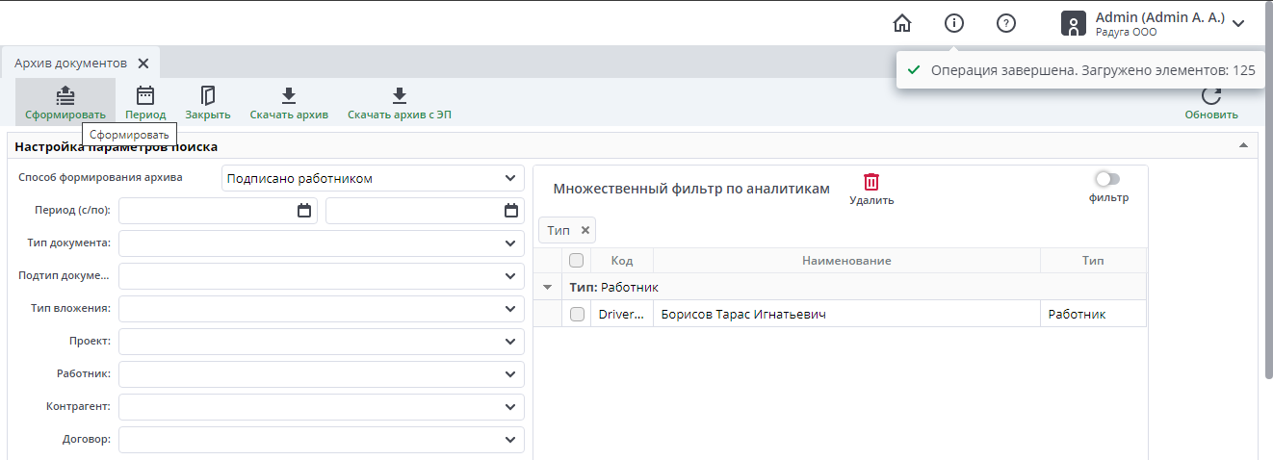This screenshot has height=460, width=1273.
Task: Toggle the фильтр switch
Action: 1108,179
